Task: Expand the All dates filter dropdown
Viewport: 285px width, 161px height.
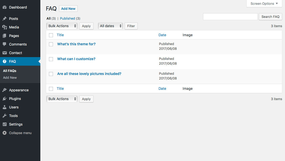Action: pos(110,26)
